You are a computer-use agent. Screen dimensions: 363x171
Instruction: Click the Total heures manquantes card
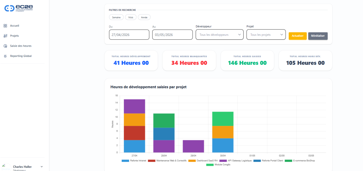(x=189, y=61)
